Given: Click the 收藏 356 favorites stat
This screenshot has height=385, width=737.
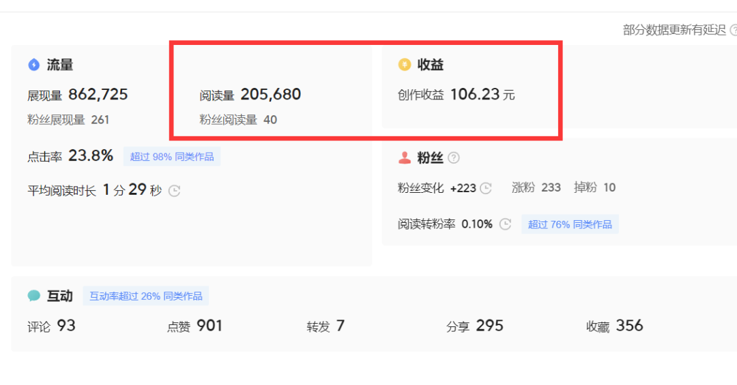Looking at the screenshot, I should [x=628, y=326].
